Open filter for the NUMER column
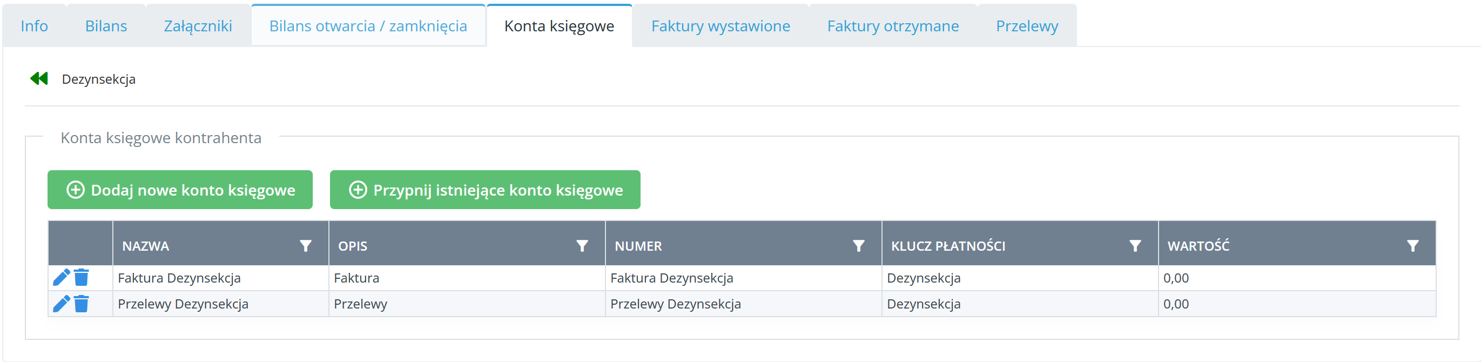Image resolution: width=1481 pixels, height=362 pixels. 858,246
